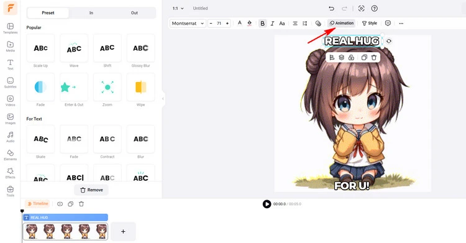The height and width of the screenshot is (243, 466).
Task: Play the video preview
Action: [x=267, y=204]
